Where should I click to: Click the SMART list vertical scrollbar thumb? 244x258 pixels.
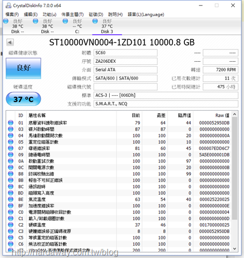point(235,168)
